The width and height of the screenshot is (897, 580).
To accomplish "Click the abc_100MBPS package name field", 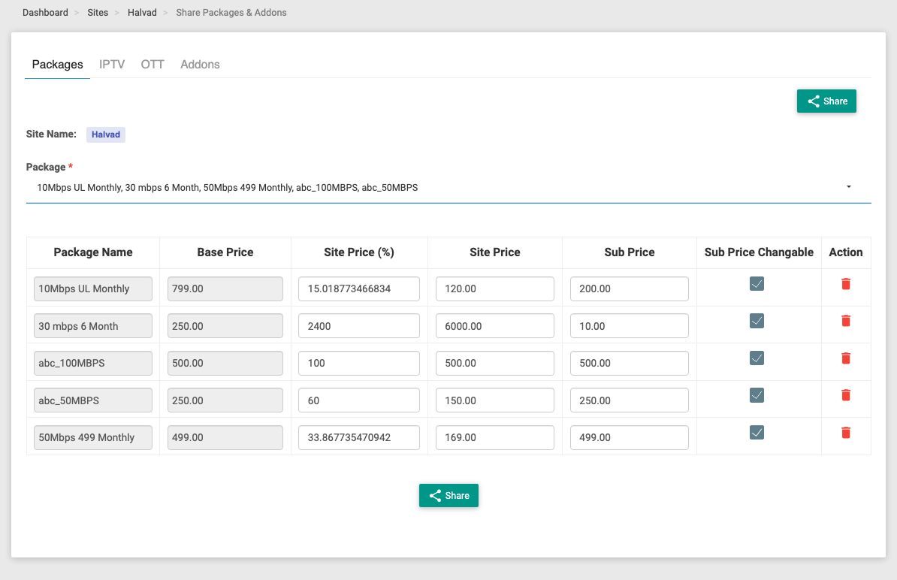I will (92, 363).
